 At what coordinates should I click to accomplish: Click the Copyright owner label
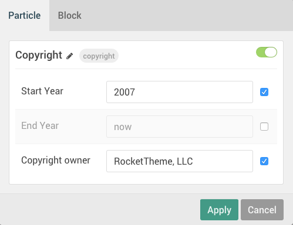[56, 160]
